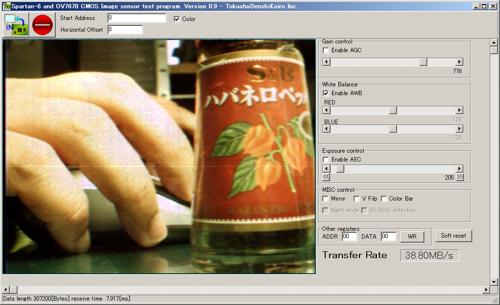Disable the Enable AWB checkbox
The height and width of the screenshot is (305, 500).
[x=326, y=93]
